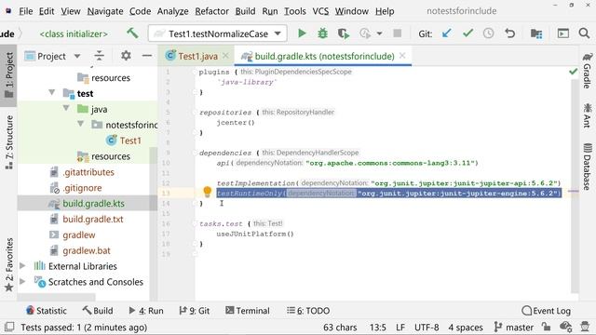The width and height of the screenshot is (596, 335).
Task: Click the master Git branch widget
Action: pyautogui.click(x=513, y=327)
